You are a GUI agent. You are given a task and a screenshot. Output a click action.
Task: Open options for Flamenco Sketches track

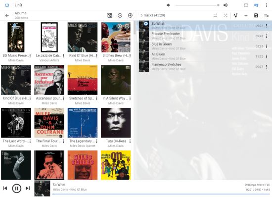pos(267,67)
